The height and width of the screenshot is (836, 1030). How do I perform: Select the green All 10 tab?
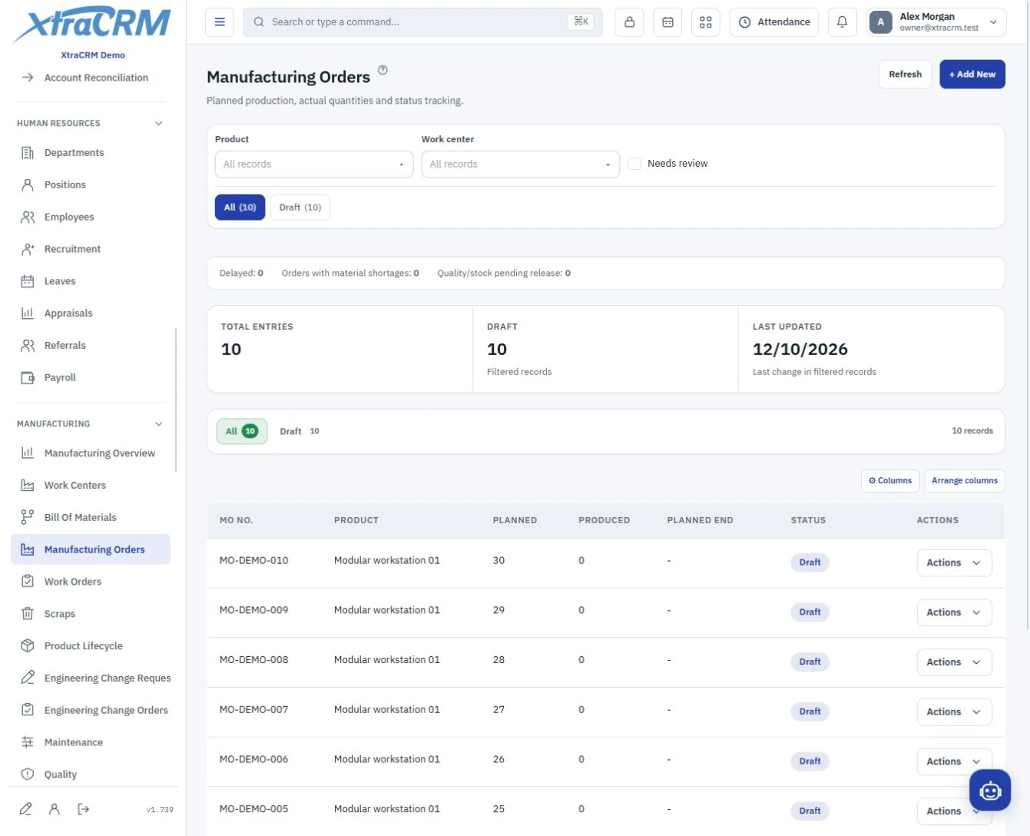(242, 431)
